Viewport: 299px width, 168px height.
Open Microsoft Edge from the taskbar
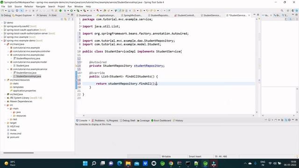[x=120, y=163]
